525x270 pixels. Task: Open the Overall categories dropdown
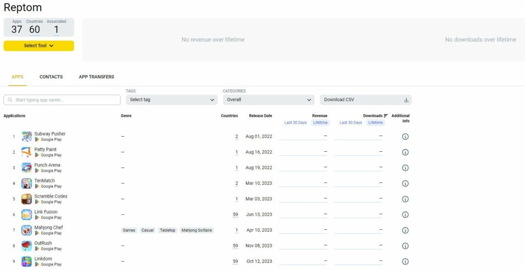click(x=268, y=100)
